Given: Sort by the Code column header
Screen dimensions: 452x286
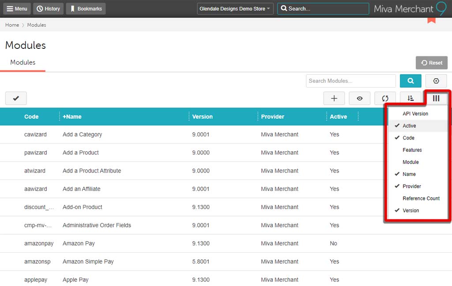Looking at the screenshot, I should [31, 117].
